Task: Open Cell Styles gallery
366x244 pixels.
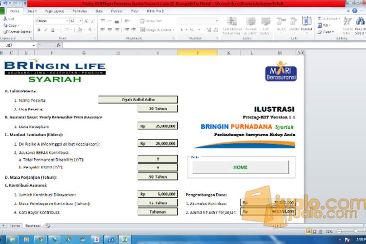Action: click(265, 26)
